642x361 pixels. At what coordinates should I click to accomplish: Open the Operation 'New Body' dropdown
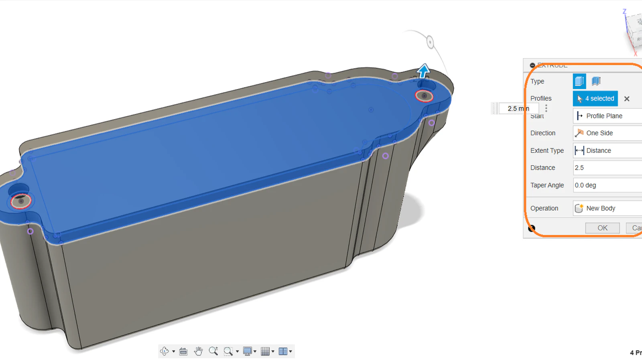pos(607,208)
